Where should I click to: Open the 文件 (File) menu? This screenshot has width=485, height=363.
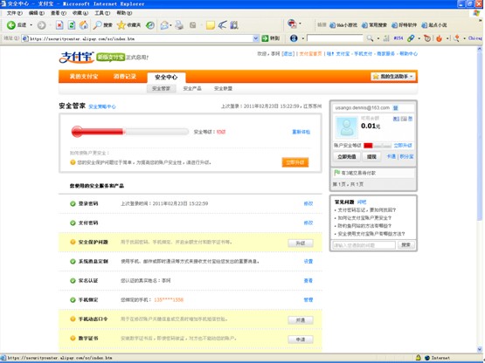(15, 13)
